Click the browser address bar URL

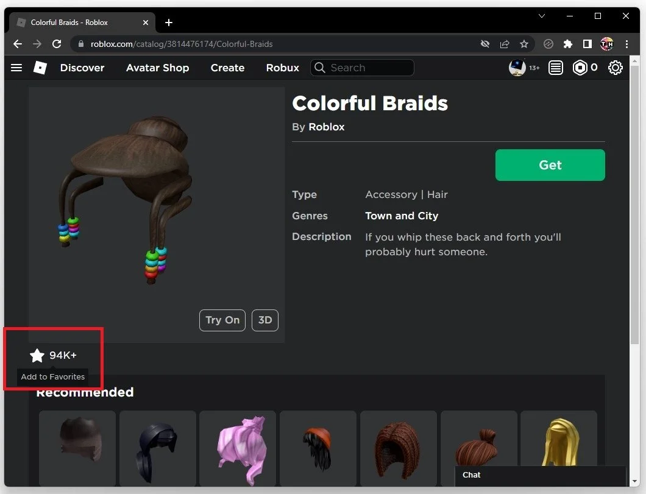(x=182, y=44)
